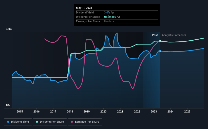Image resolution: width=208 pixels, height=129 pixels.
Task: Click the 3.0% dividend yield value
Action: click(x=107, y=12)
